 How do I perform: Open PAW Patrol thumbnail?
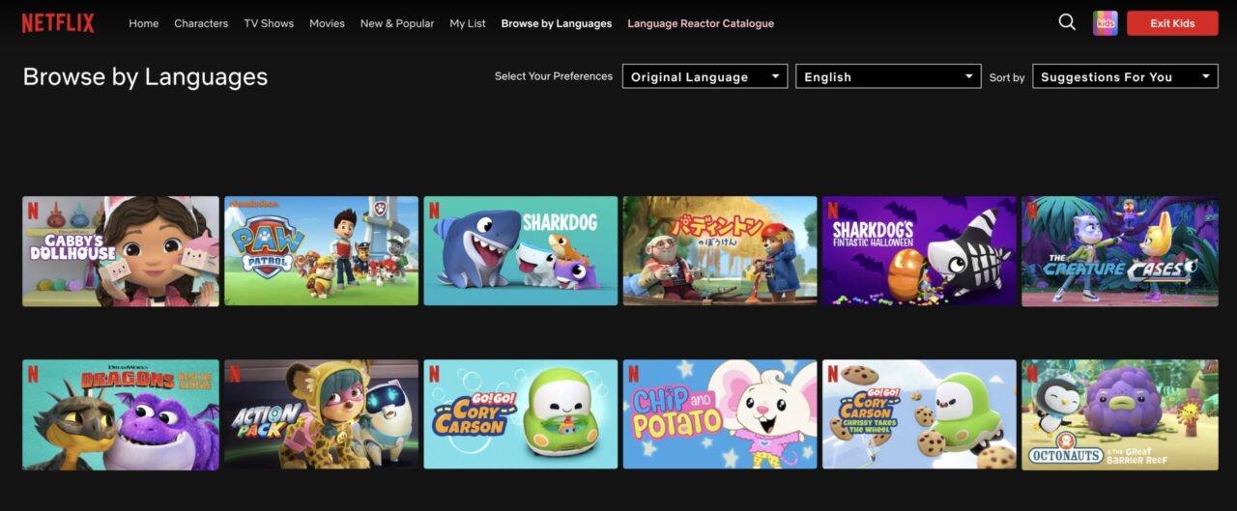321,251
